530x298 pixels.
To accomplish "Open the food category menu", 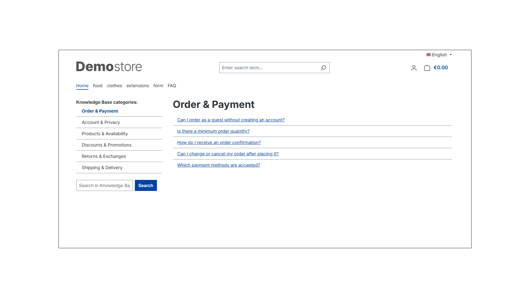I will [98, 86].
